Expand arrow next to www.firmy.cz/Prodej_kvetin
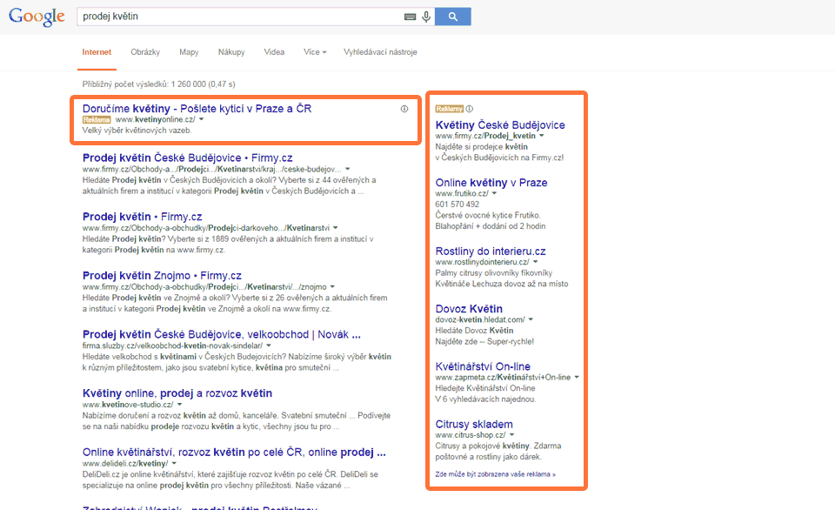The image size is (835, 510). [x=542, y=136]
